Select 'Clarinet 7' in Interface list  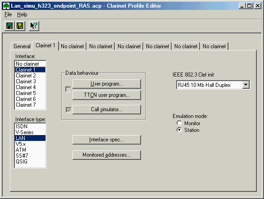pyautogui.click(x=30, y=105)
